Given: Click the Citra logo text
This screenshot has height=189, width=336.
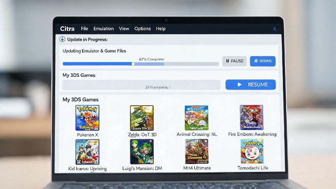Looking at the screenshot, I should click(67, 29).
